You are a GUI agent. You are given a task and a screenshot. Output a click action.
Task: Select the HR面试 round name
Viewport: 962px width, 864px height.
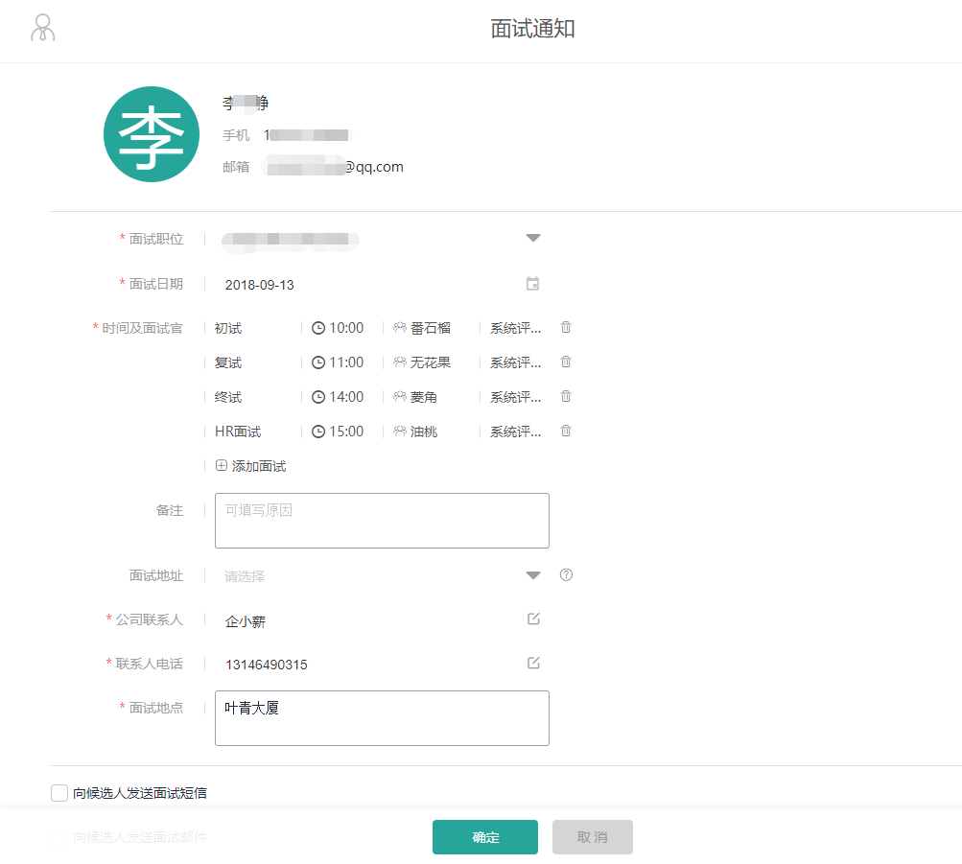coord(238,432)
